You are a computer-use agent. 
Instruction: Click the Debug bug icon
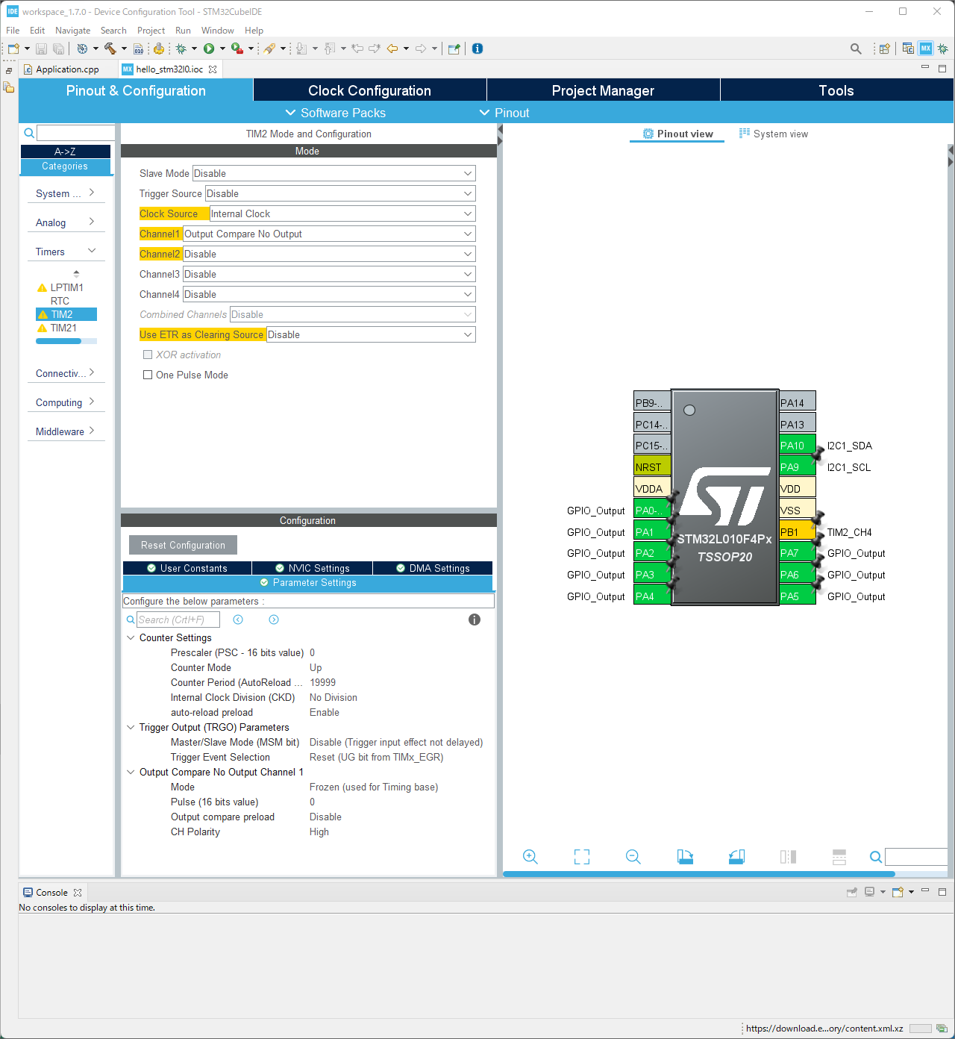pyautogui.click(x=181, y=49)
